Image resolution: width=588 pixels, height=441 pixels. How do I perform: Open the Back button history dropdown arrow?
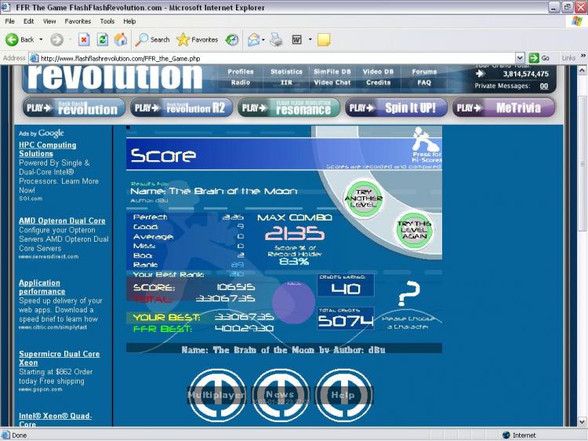(x=42, y=39)
